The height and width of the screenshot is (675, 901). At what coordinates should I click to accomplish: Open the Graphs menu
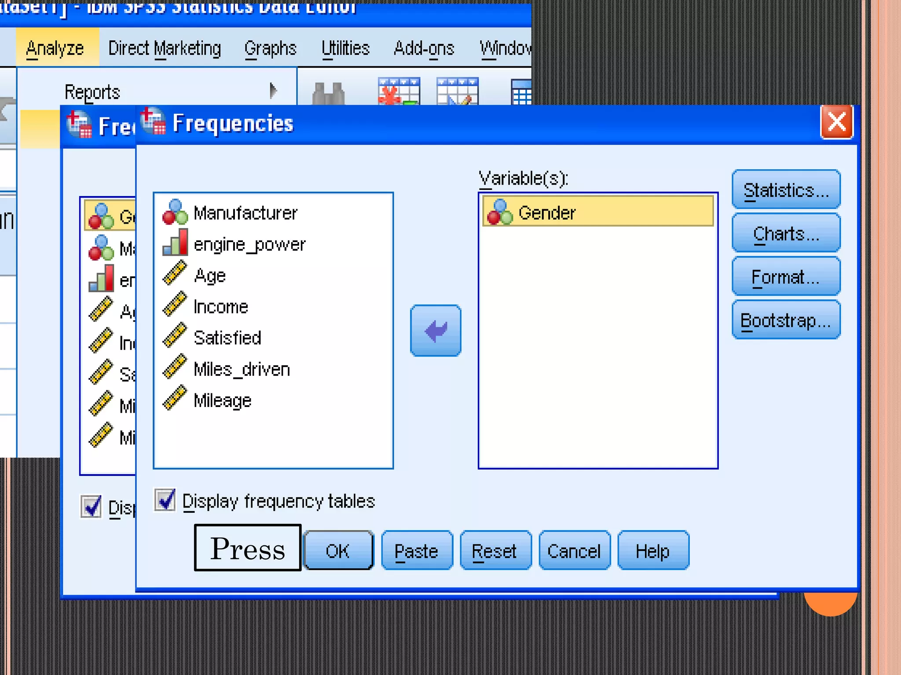point(270,48)
